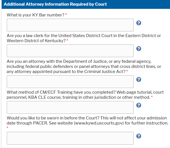The height and width of the screenshot is (148, 170).
Task: Click the law clerk answer field
Action: [x=70, y=51]
